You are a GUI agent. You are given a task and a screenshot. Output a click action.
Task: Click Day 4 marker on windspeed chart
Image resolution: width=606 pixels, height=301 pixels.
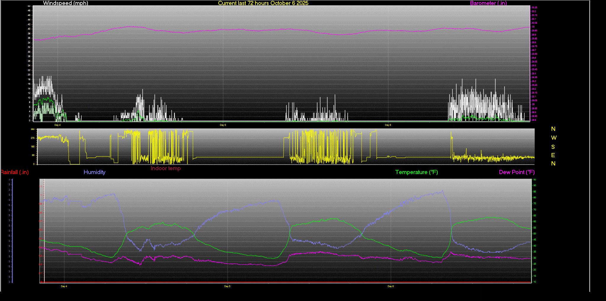click(x=57, y=125)
